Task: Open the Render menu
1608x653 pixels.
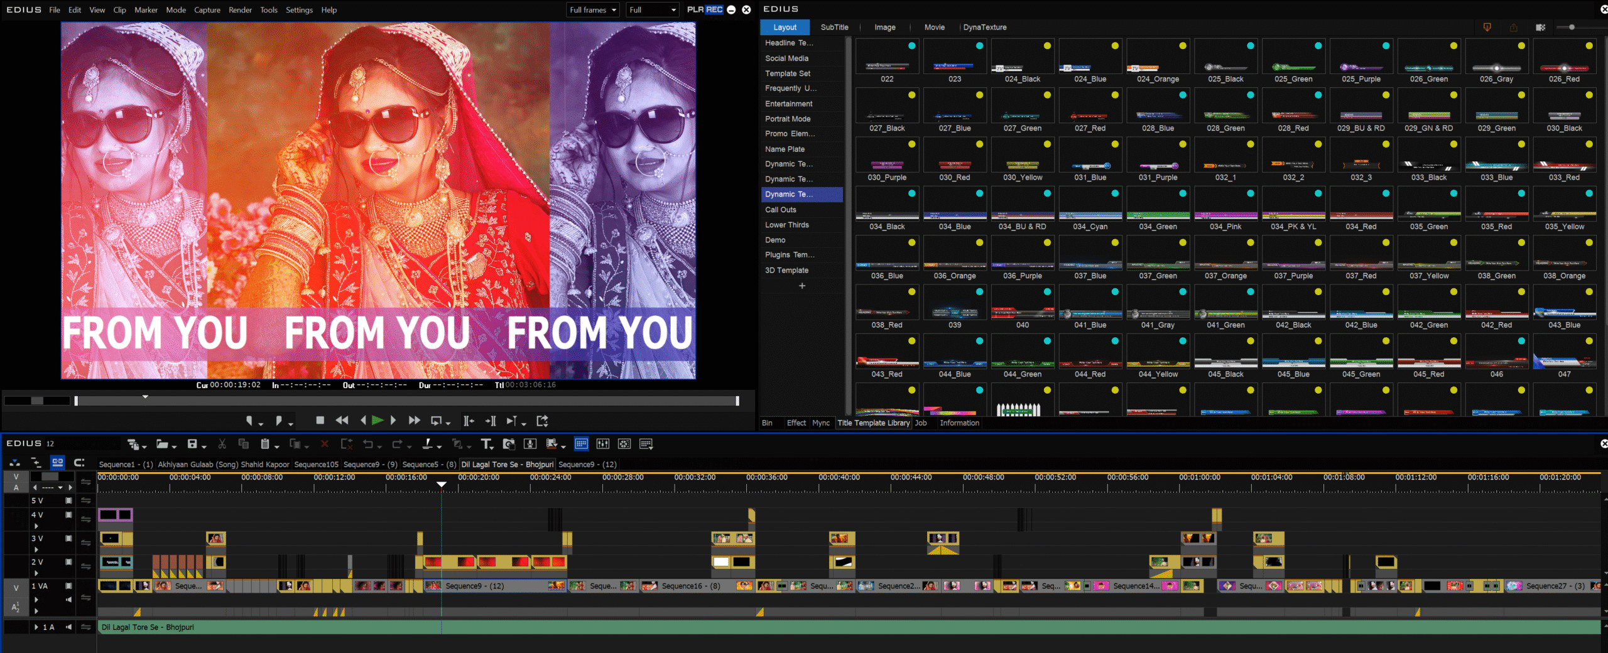Action: click(240, 10)
